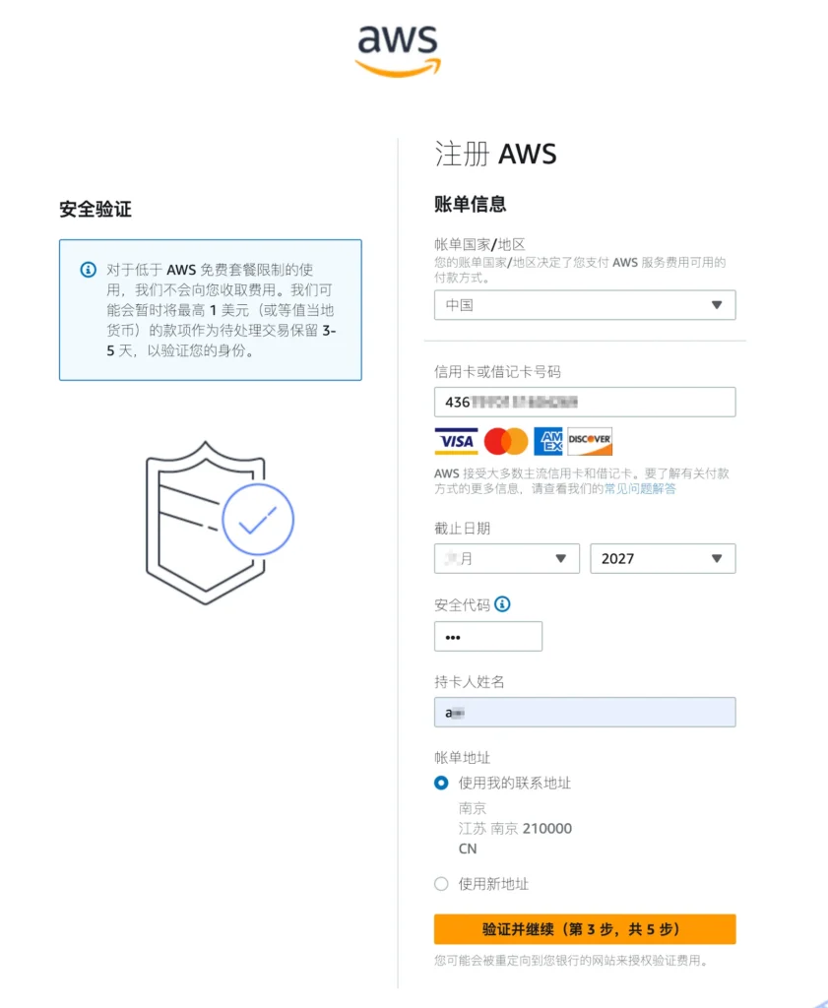Image resolution: width=828 pixels, height=1008 pixels.
Task: Open the billing country dropdown 中国
Action: coord(585,305)
